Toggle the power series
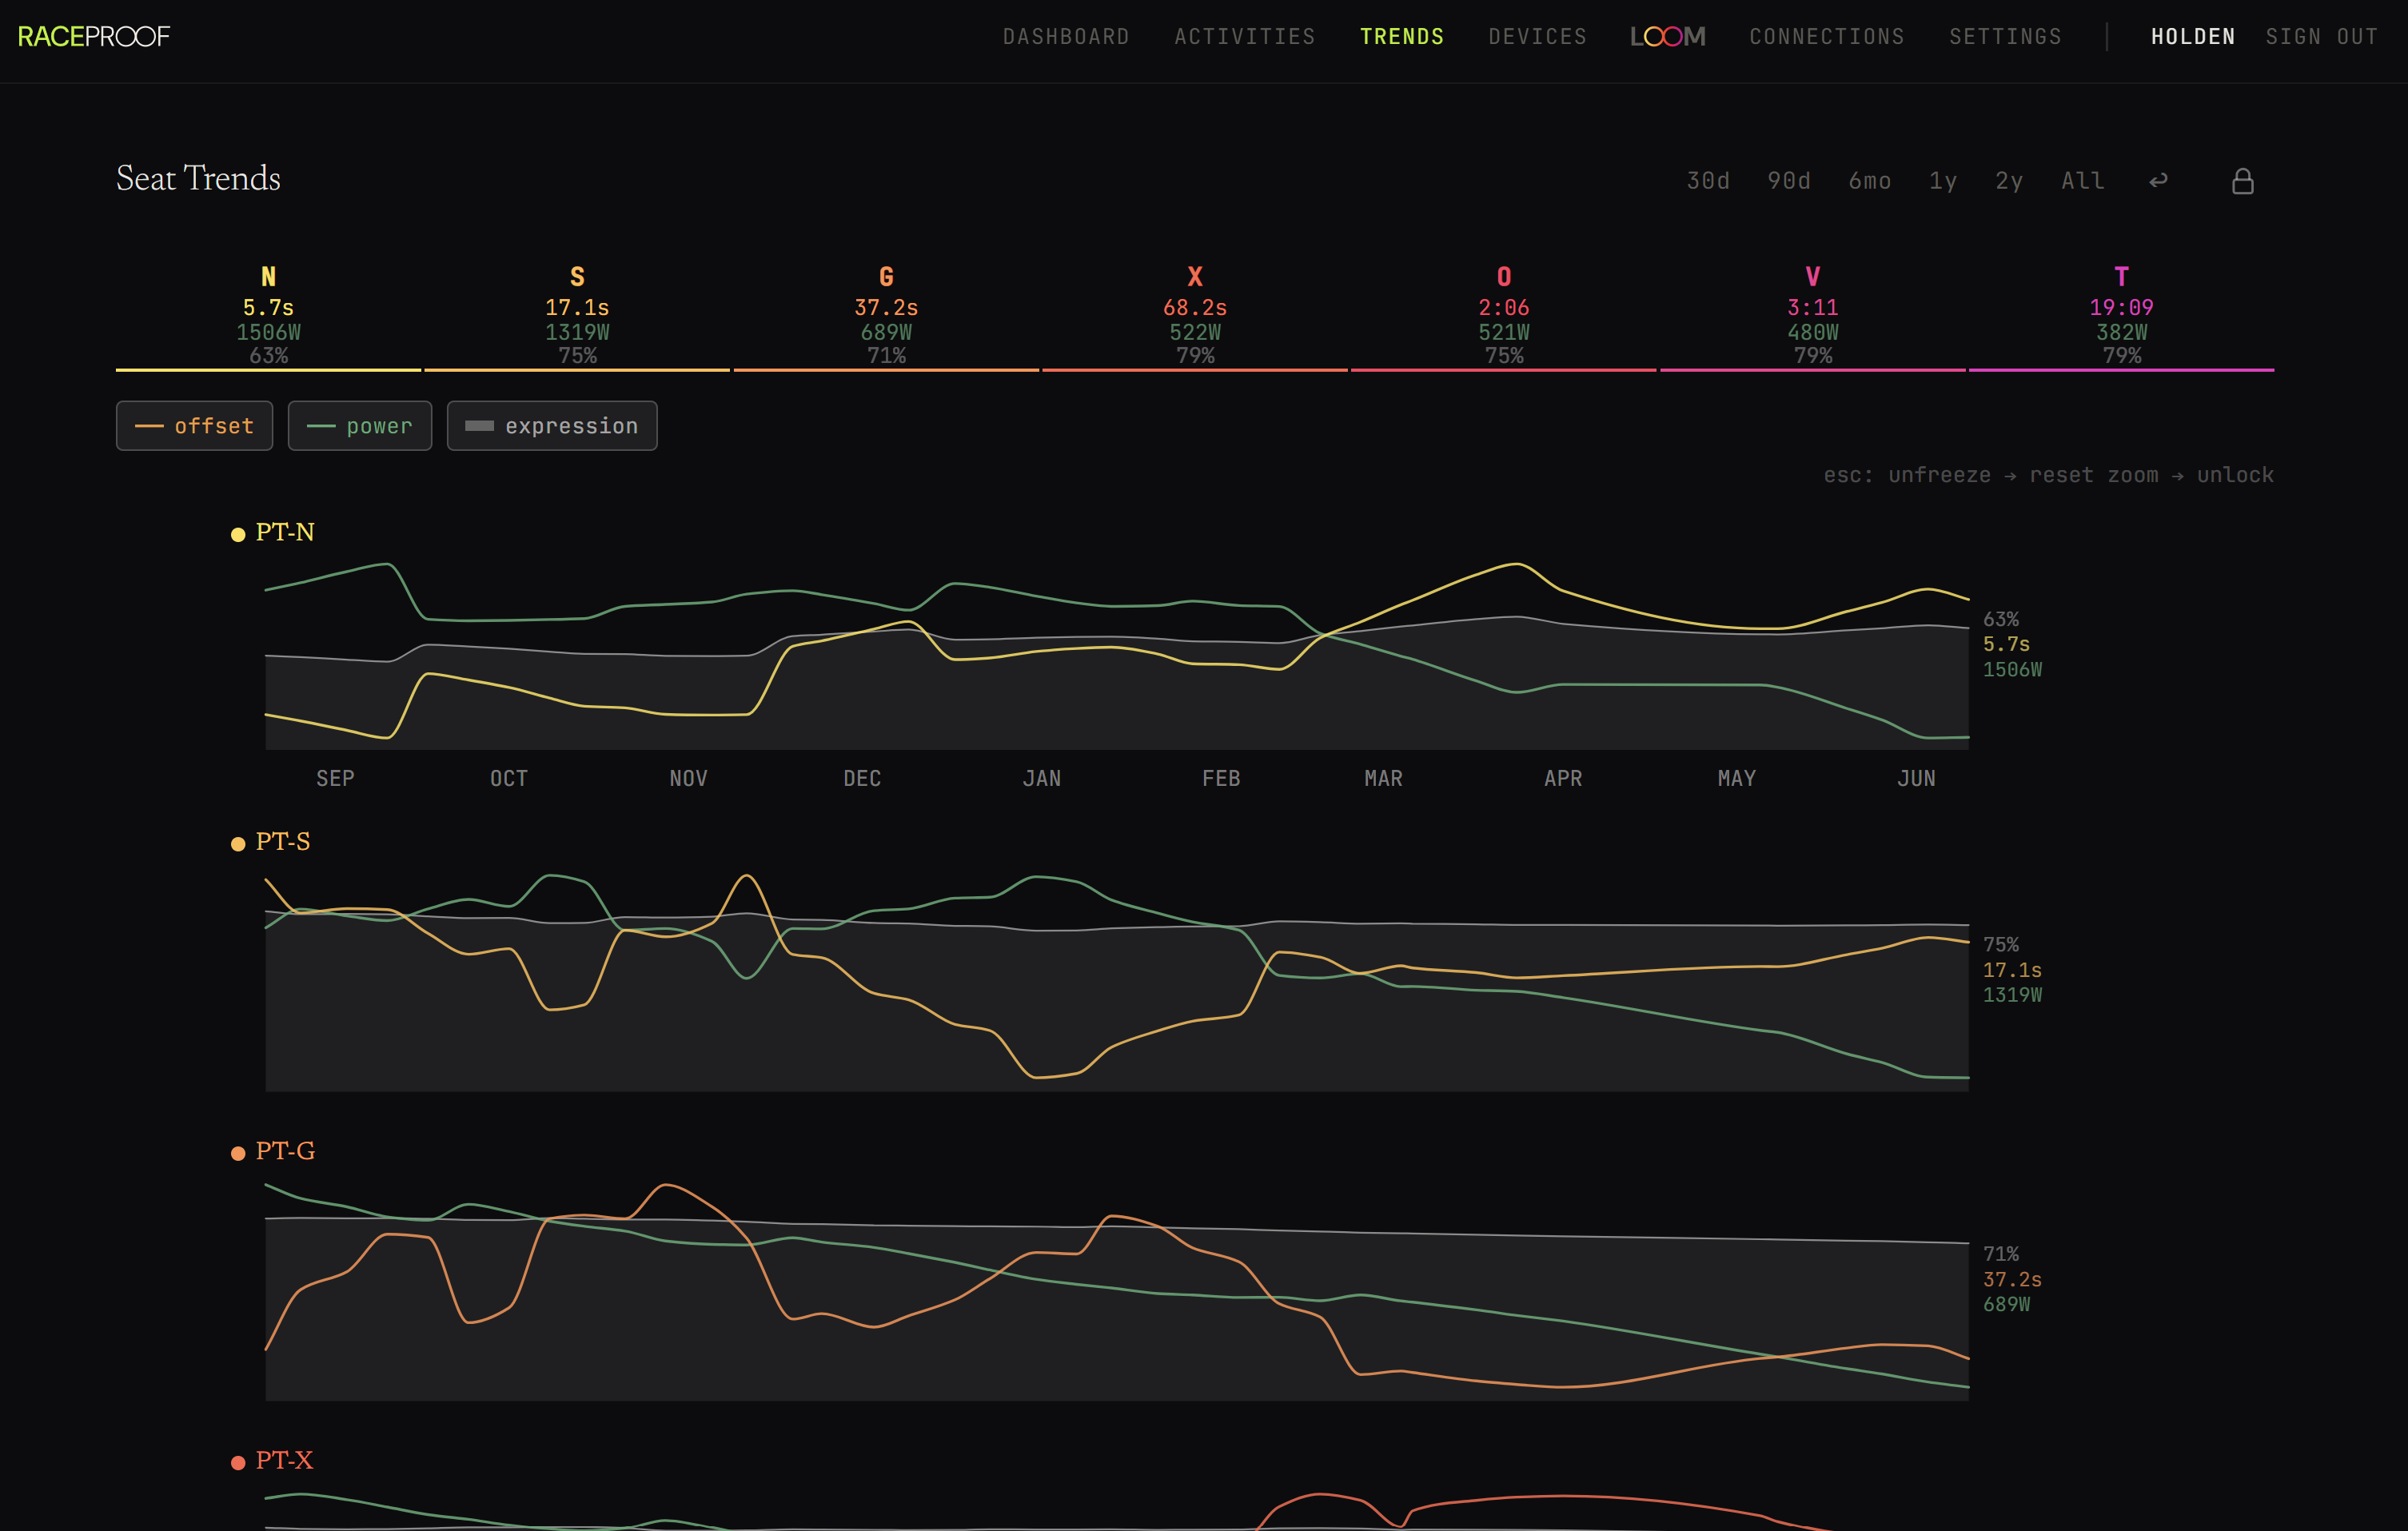This screenshot has height=1531, width=2408. (x=360, y=426)
